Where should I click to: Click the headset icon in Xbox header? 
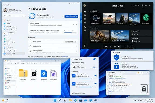point(146,6)
